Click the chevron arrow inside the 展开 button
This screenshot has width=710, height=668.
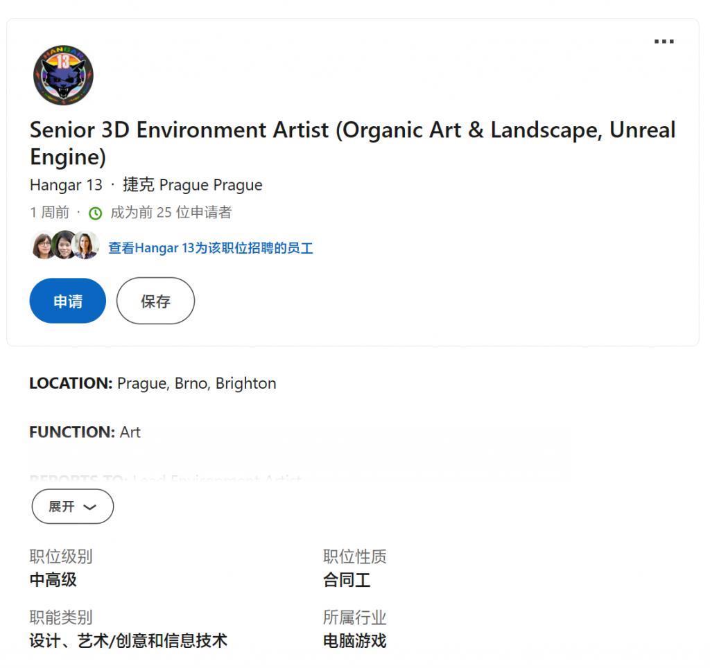pyautogui.click(x=91, y=507)
